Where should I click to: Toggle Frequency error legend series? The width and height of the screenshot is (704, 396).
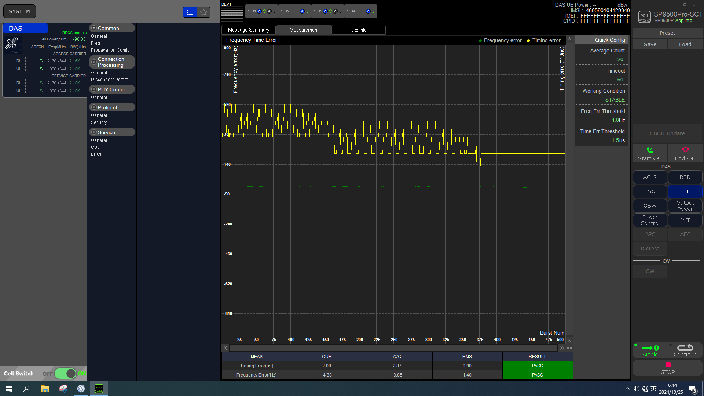500,40
